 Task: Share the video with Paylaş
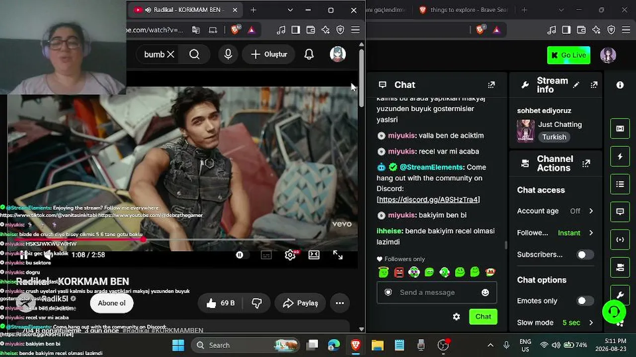click(300, 303)
